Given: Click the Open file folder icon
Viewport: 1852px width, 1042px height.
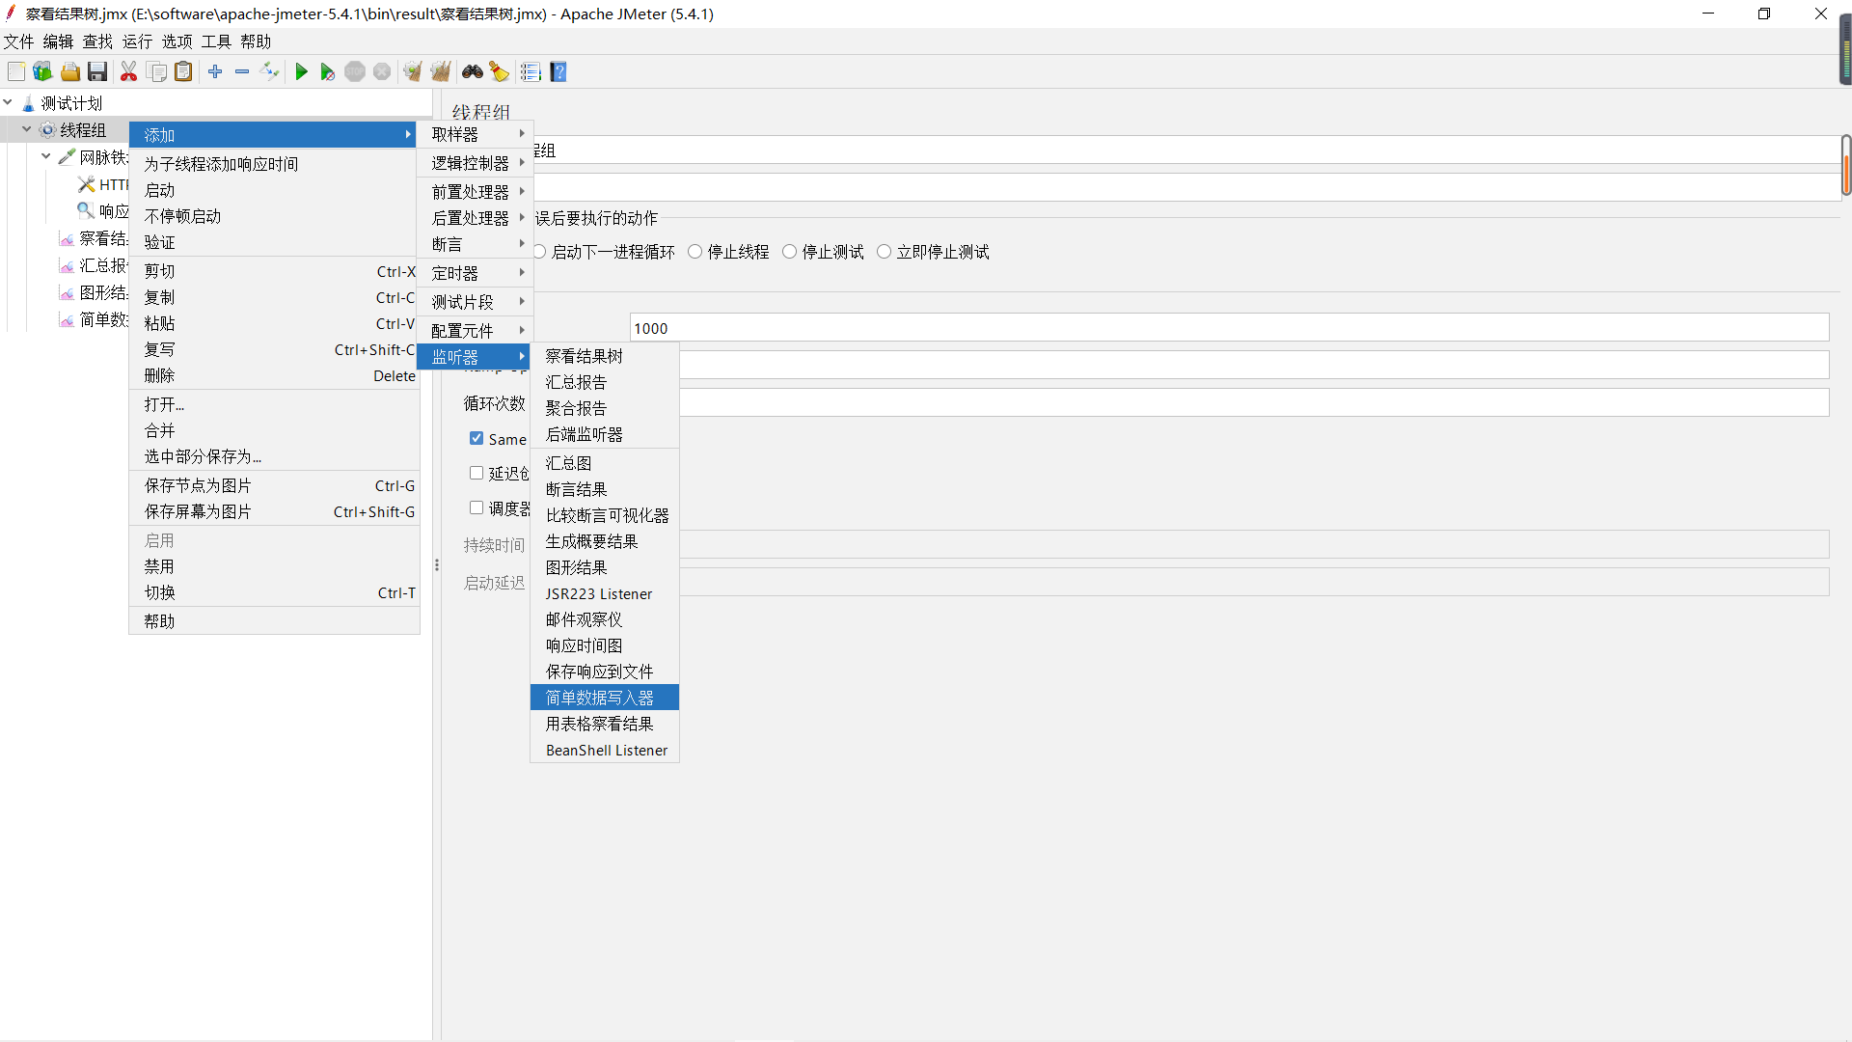Looking at the screenshot, I should click(70, 71).
